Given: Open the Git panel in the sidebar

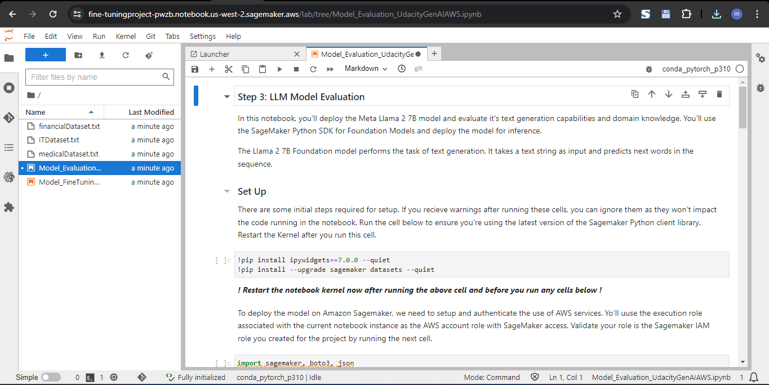Looking at the screenshot, I should [x=9, y=118].
